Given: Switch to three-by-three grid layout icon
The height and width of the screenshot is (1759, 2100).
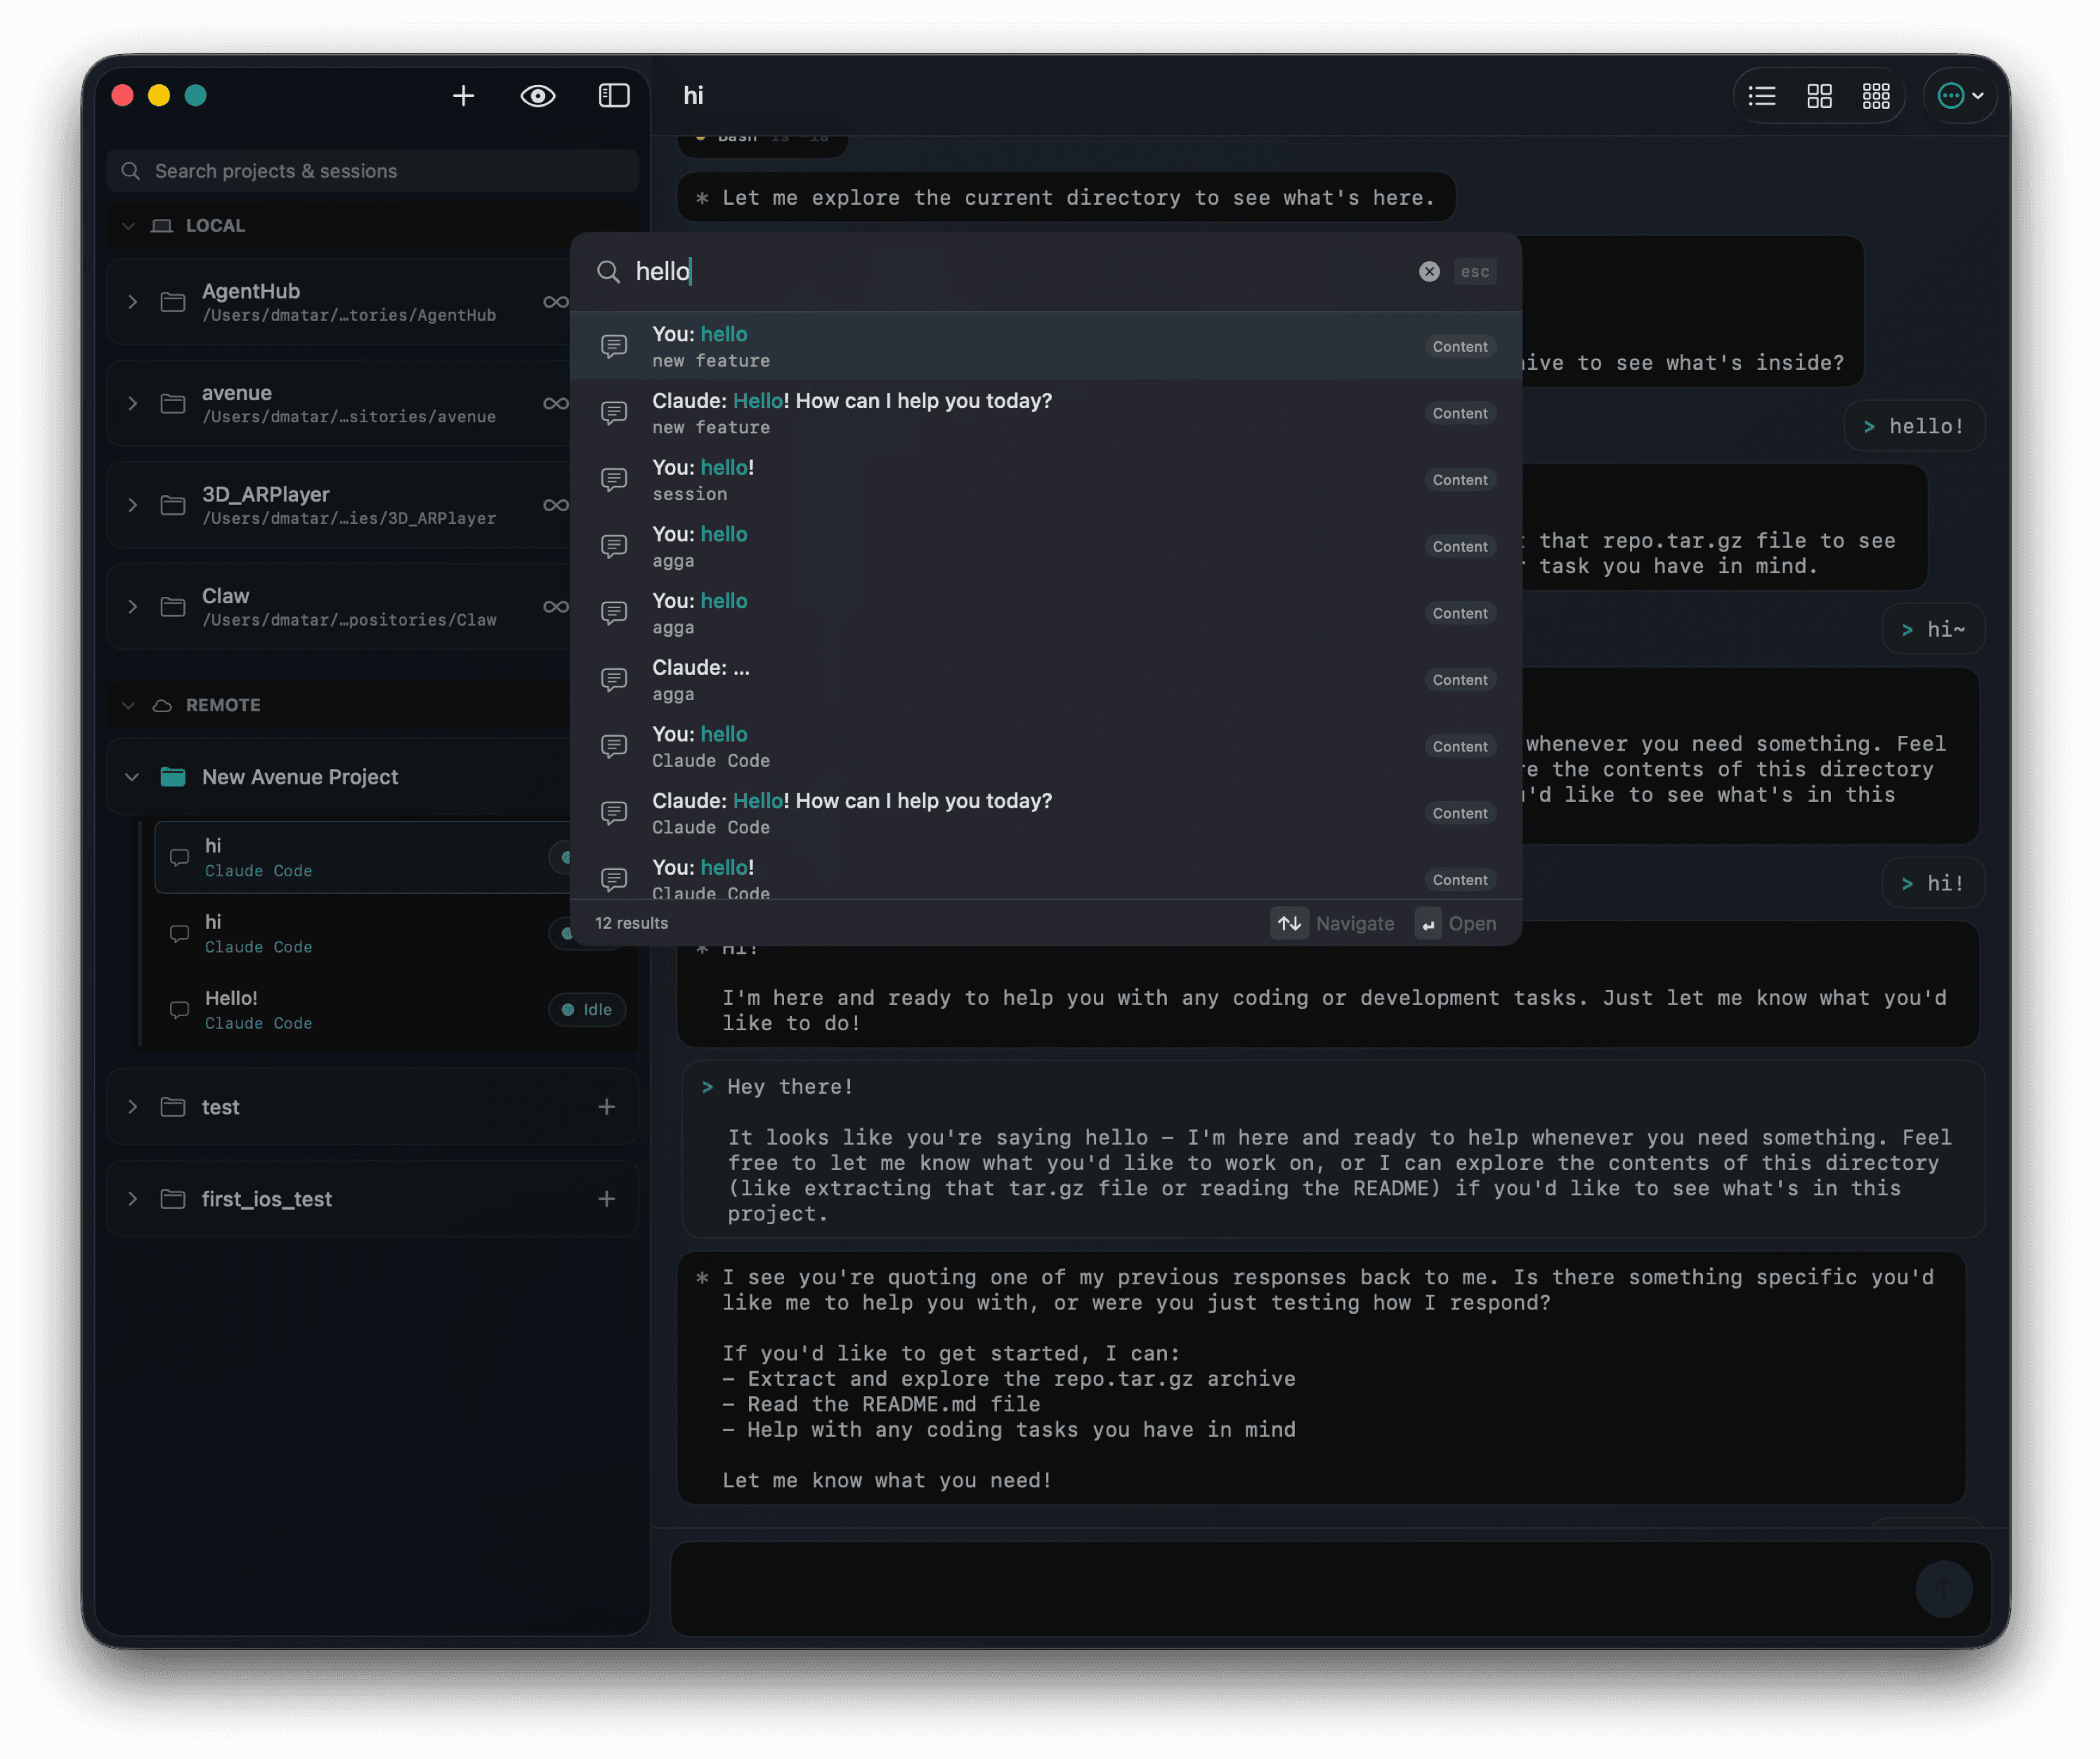Looking at the screenshot, I should tap(1876, 96).
